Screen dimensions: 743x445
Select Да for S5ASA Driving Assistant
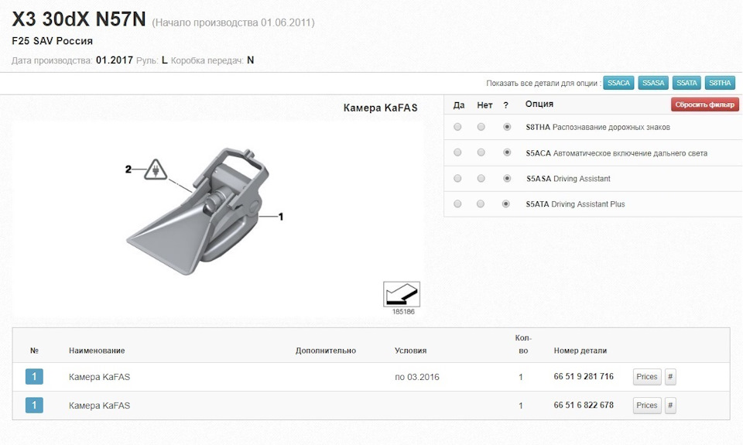[x=457, y=178]
